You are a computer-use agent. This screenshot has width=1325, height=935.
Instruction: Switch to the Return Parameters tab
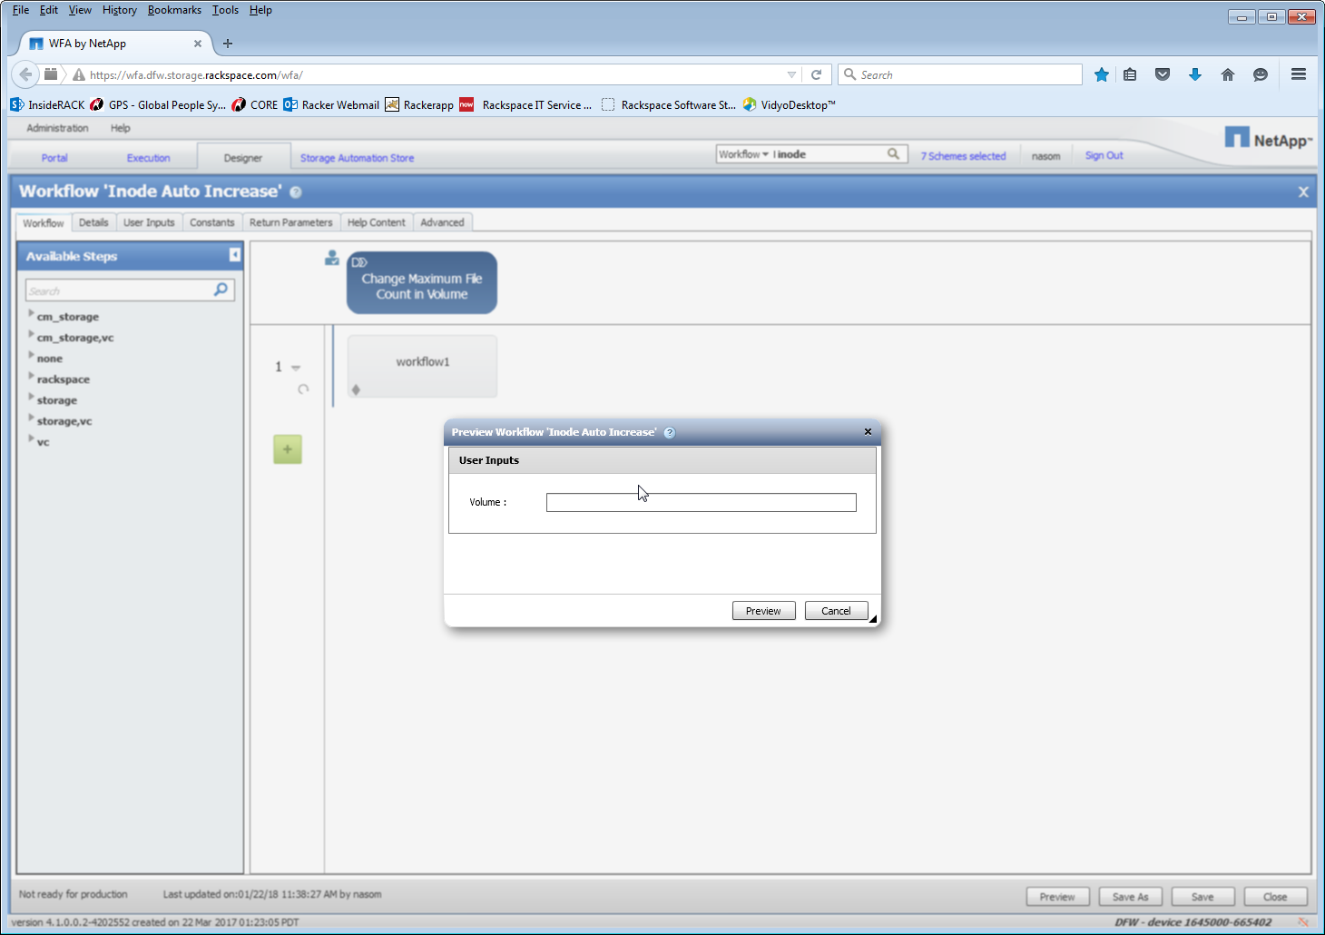coord(291,222)
